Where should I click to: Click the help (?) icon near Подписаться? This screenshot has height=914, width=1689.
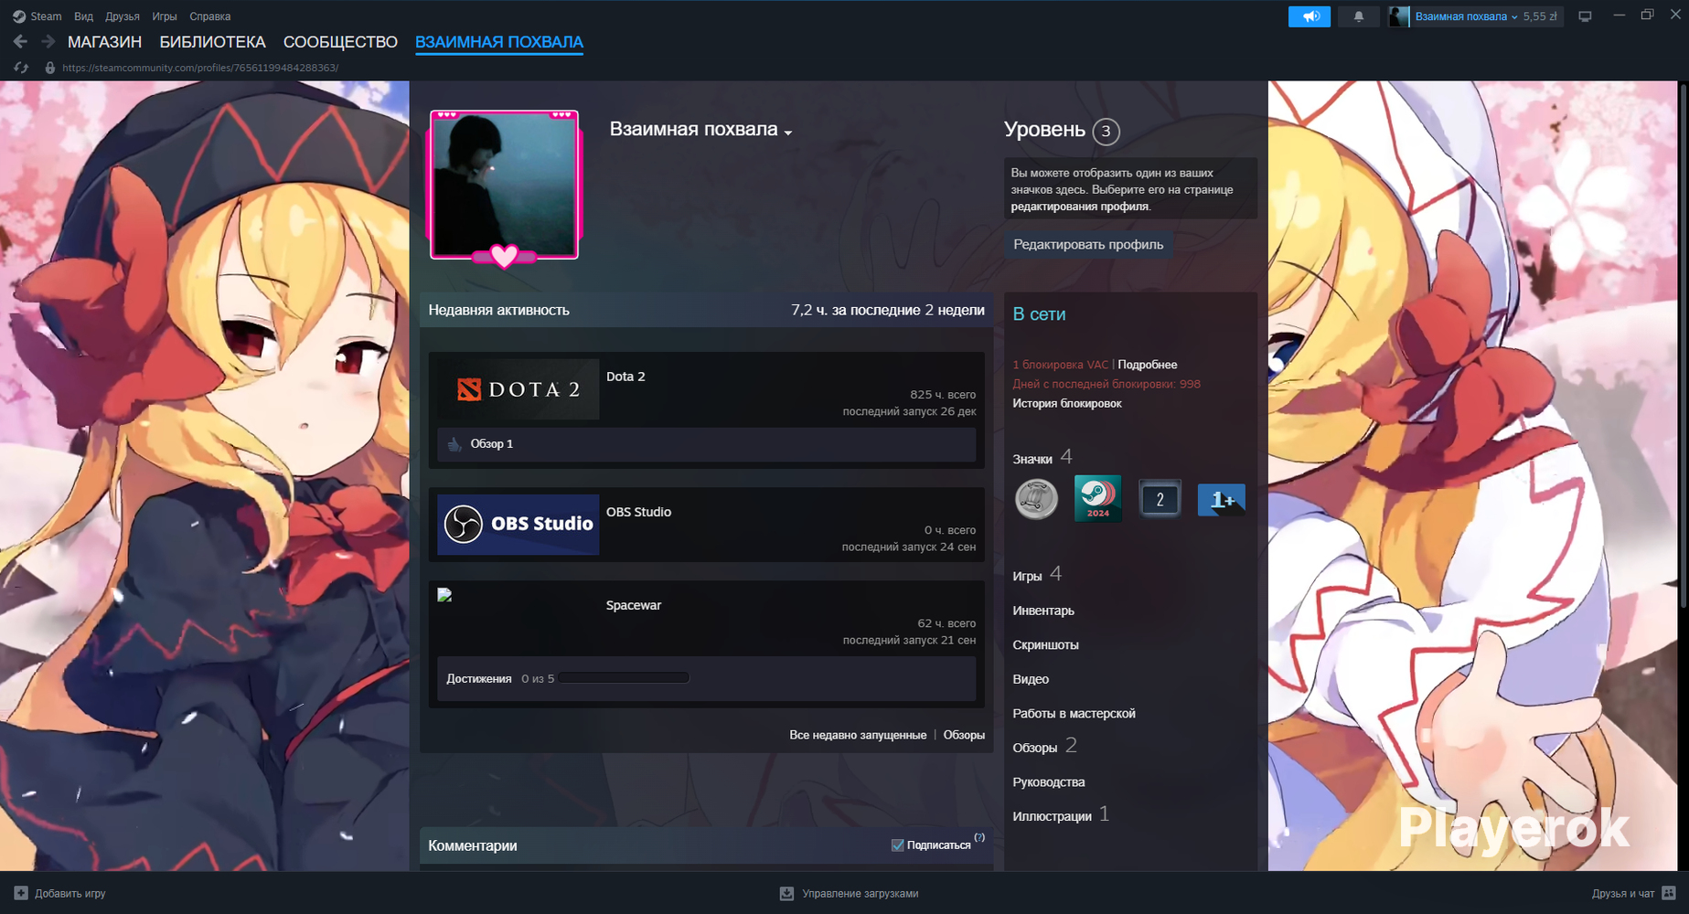[979, 837]
